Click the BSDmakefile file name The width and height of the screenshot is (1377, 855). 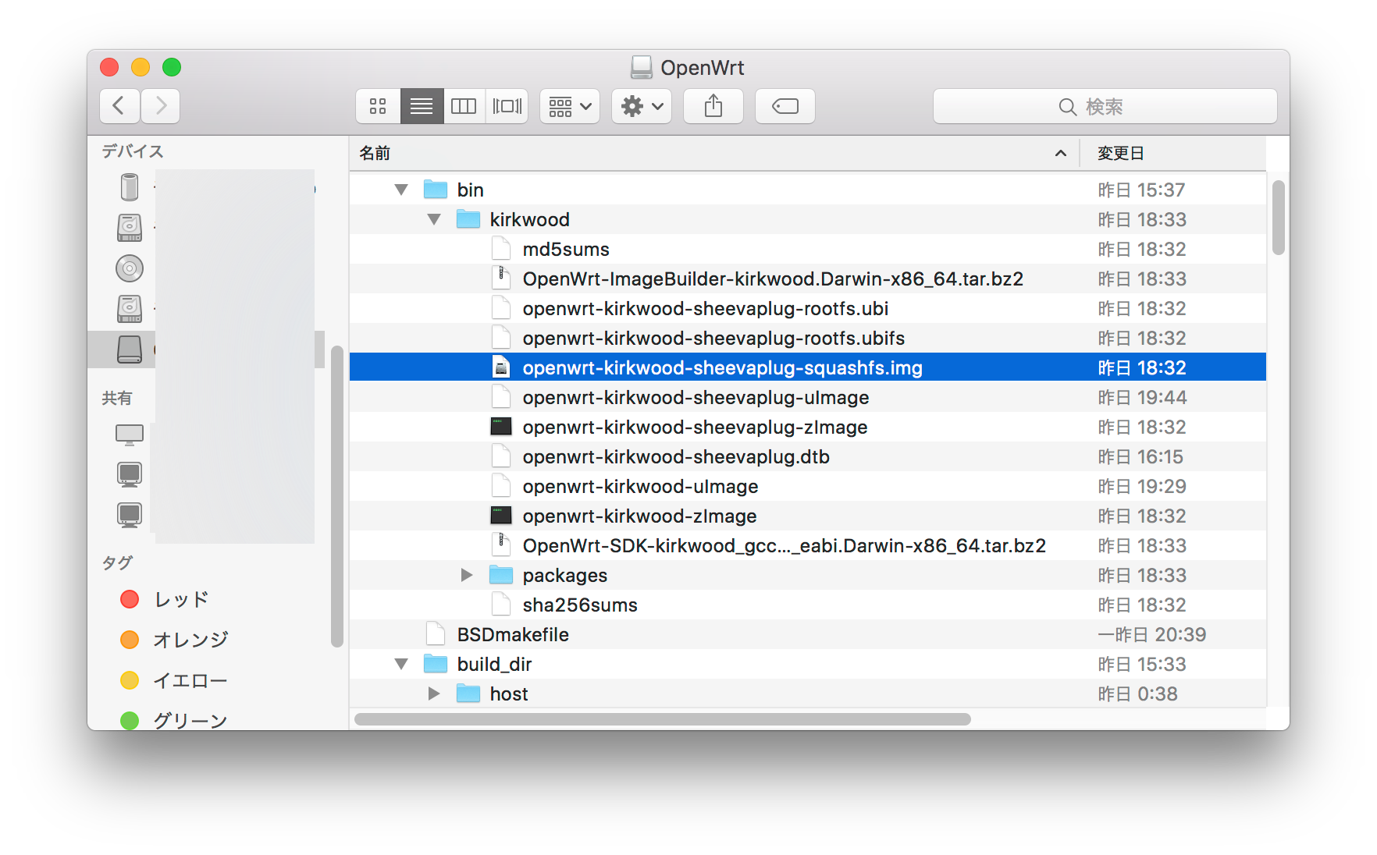click(x=513, y=635)
